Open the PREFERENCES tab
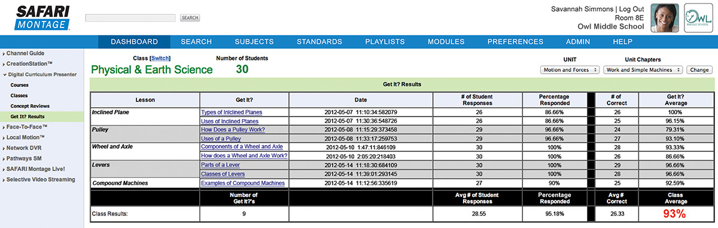The height and width of the screenshot is (228, 718). point(515,42)
